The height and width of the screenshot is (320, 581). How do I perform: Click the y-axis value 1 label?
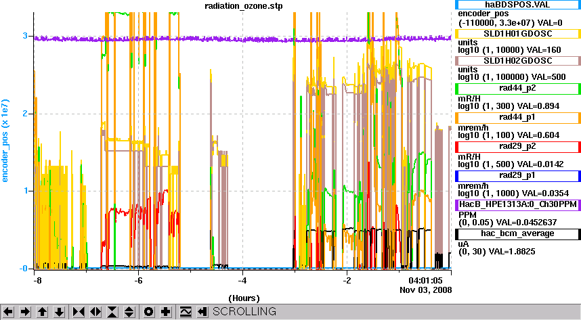coord(25,191)
